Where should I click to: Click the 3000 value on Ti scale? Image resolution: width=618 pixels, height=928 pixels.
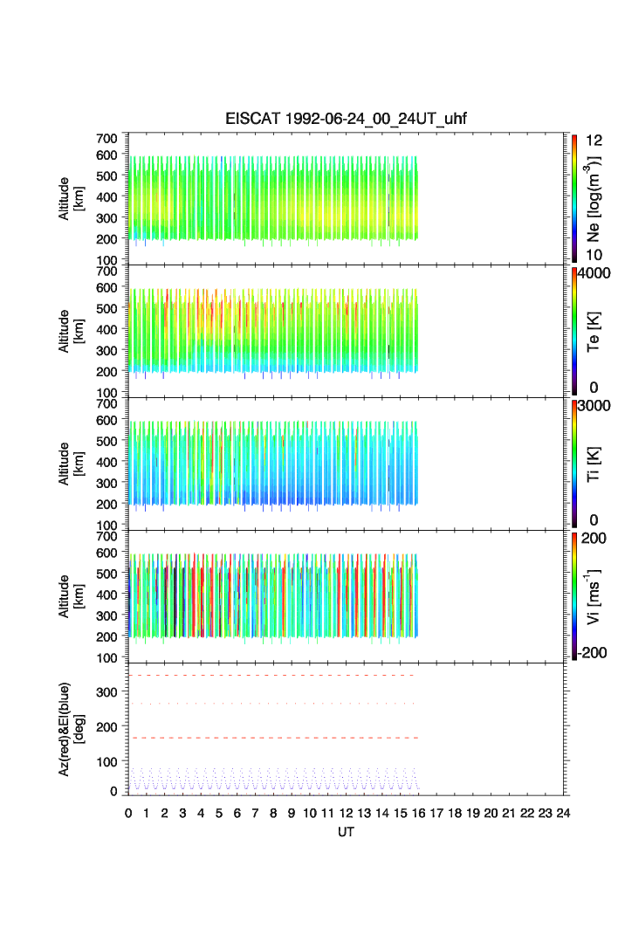(594, 405)
